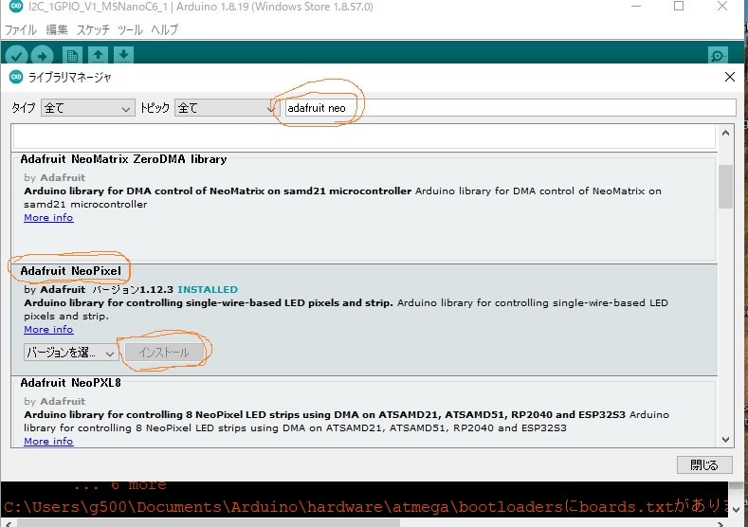Viewport: 748px width, 527px height.
Task: Click the Verify sketch checkmark icon
Action: (16, 56)
